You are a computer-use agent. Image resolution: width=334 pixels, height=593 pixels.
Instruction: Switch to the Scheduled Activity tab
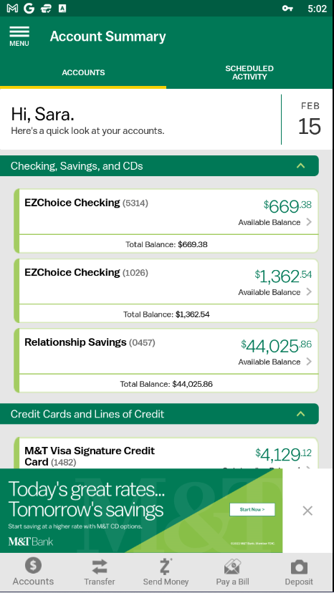[x=249, y=72]
